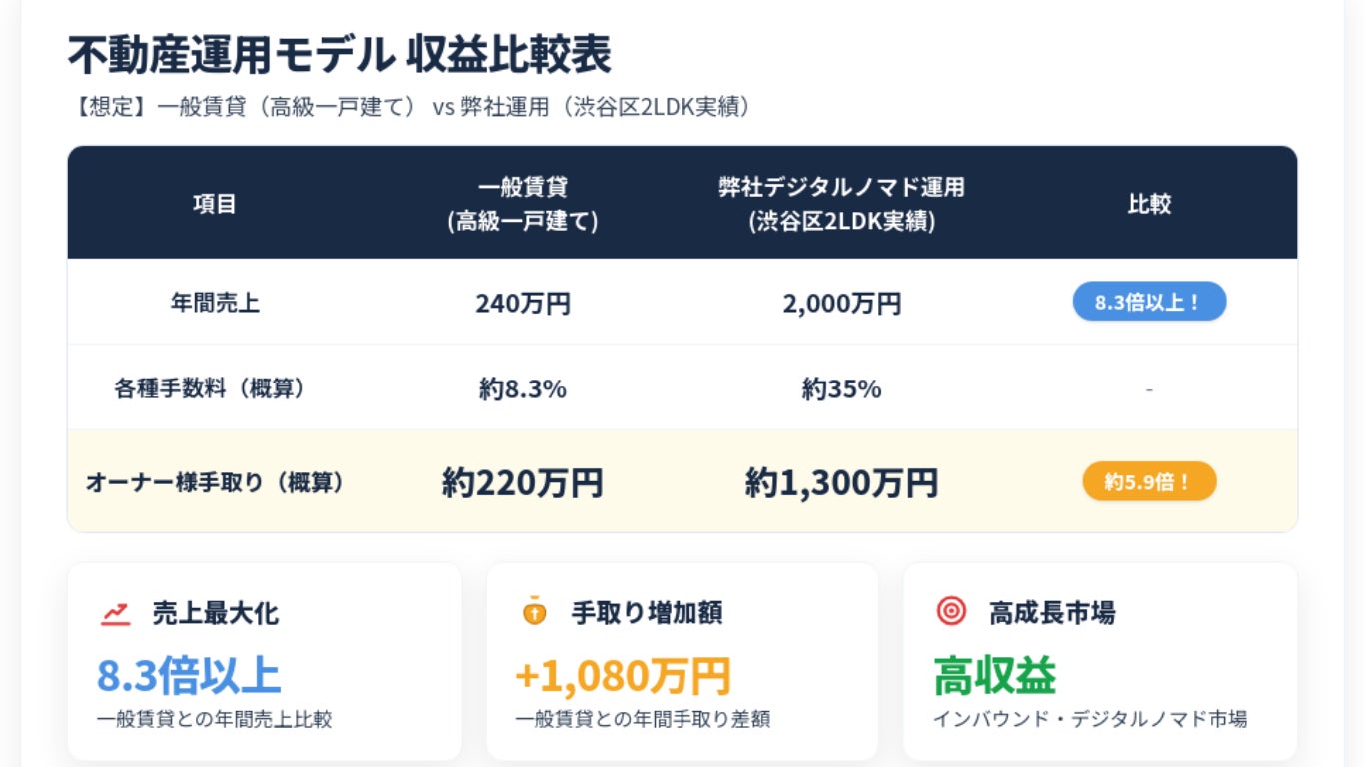Click the 比較 column header
The width and height of the screenshot is (1365, 767).
[1149, 204]
